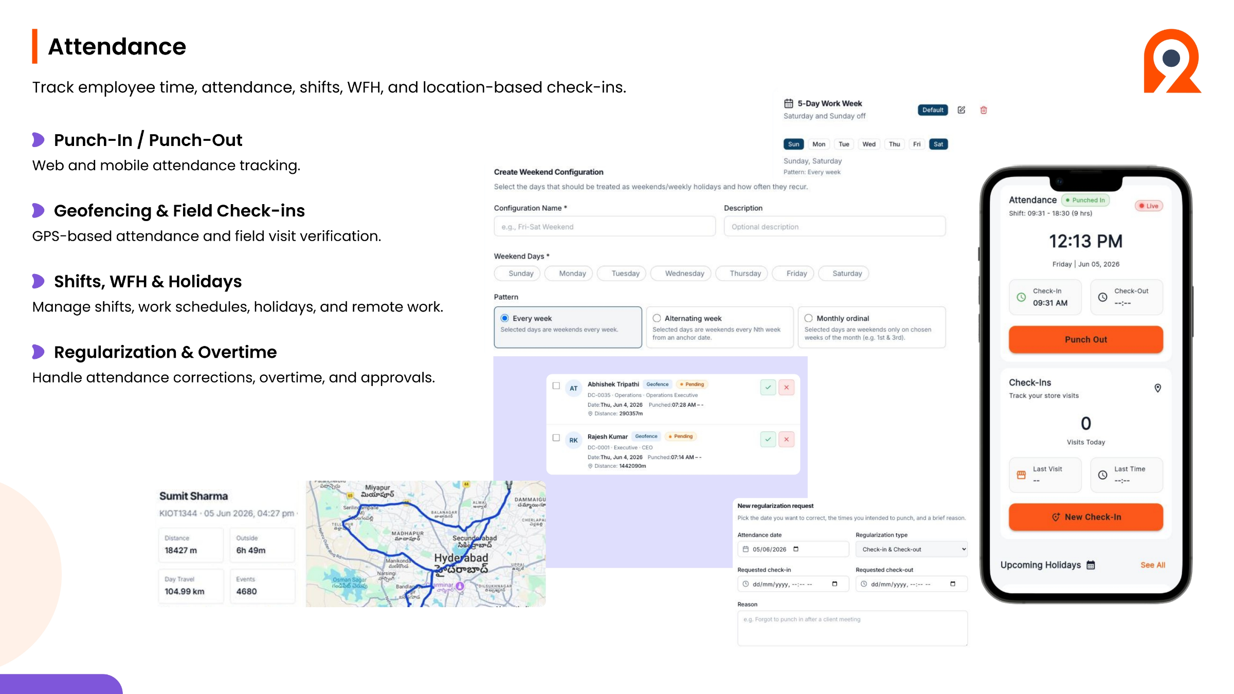This screenshot has height=694, width=1234.
Task: Reject Abhishek Tripathi's pending request
Action: coord(786,387)
